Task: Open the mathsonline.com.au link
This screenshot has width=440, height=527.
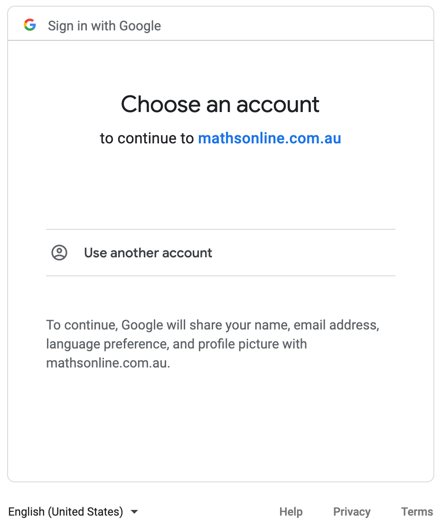Action: pyautogui.click(x=269, y=138)
